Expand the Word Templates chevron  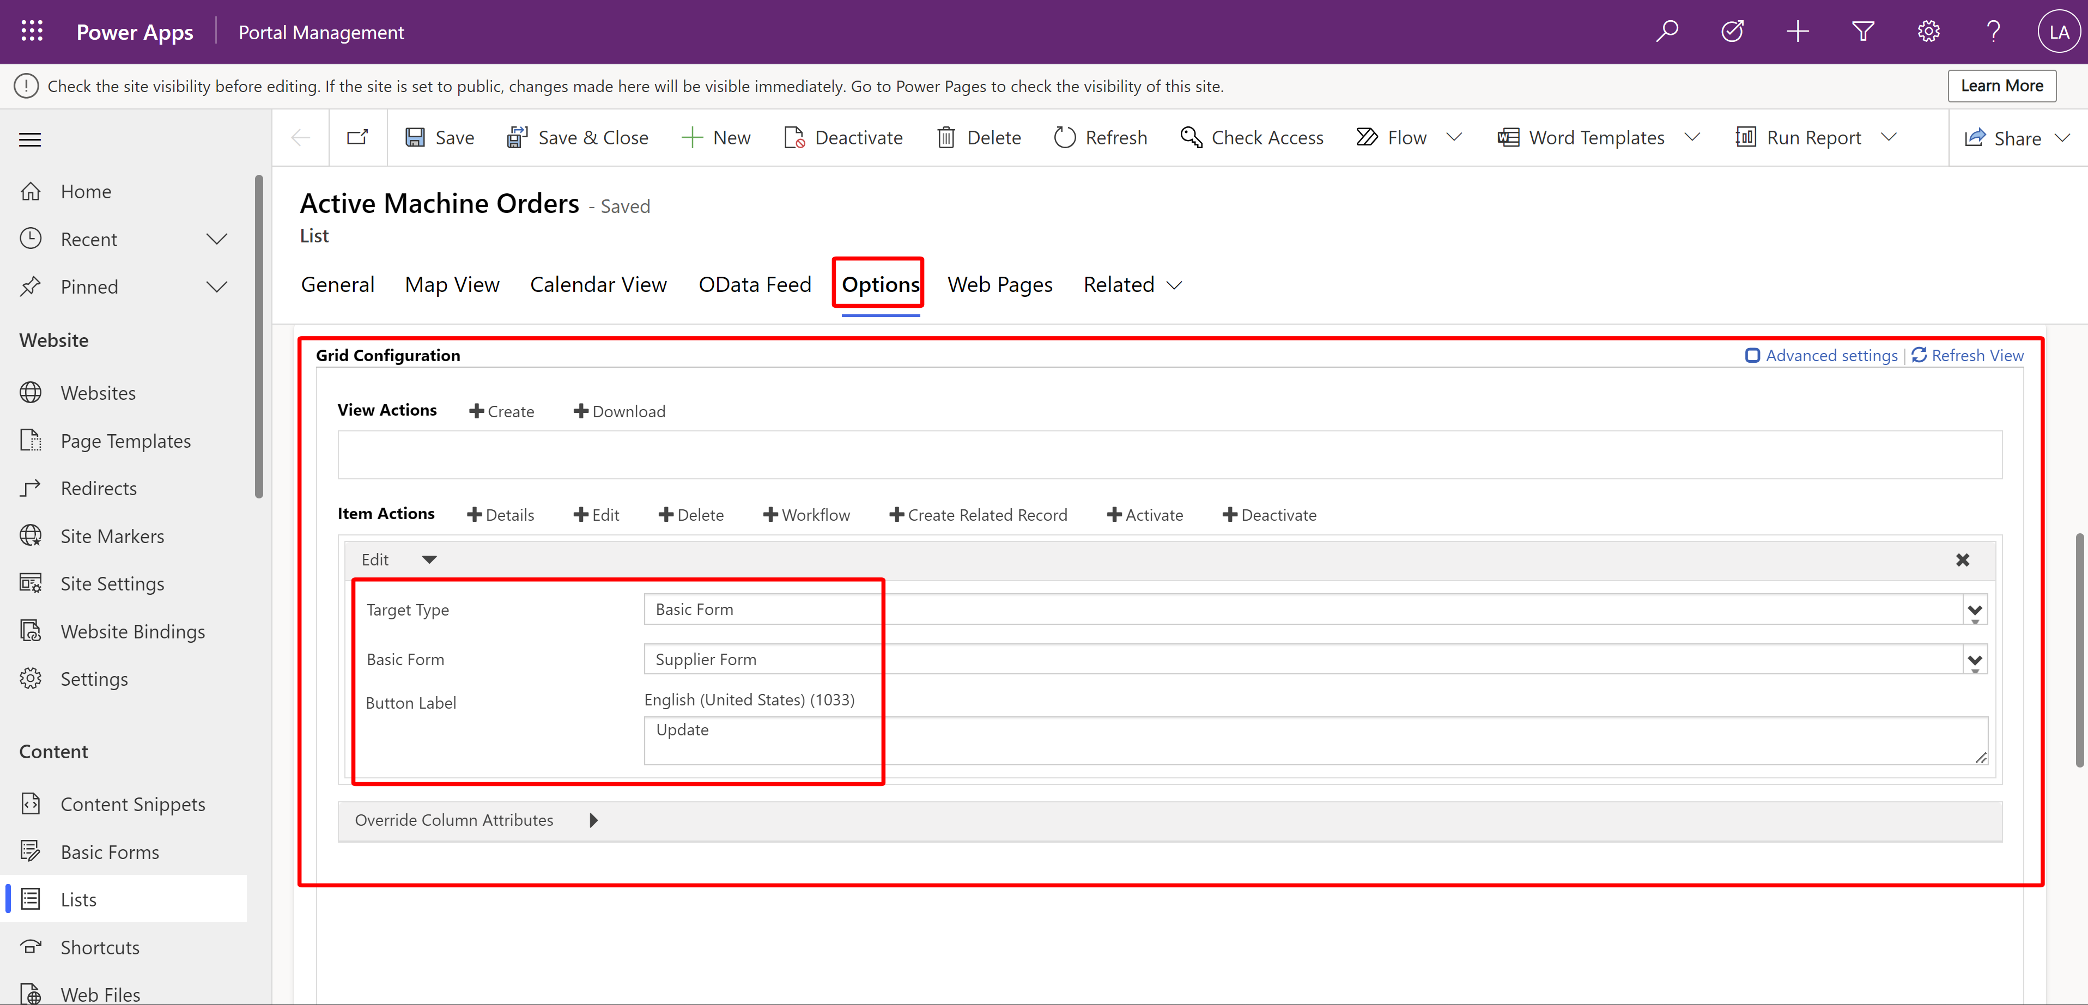[1692, 137]
